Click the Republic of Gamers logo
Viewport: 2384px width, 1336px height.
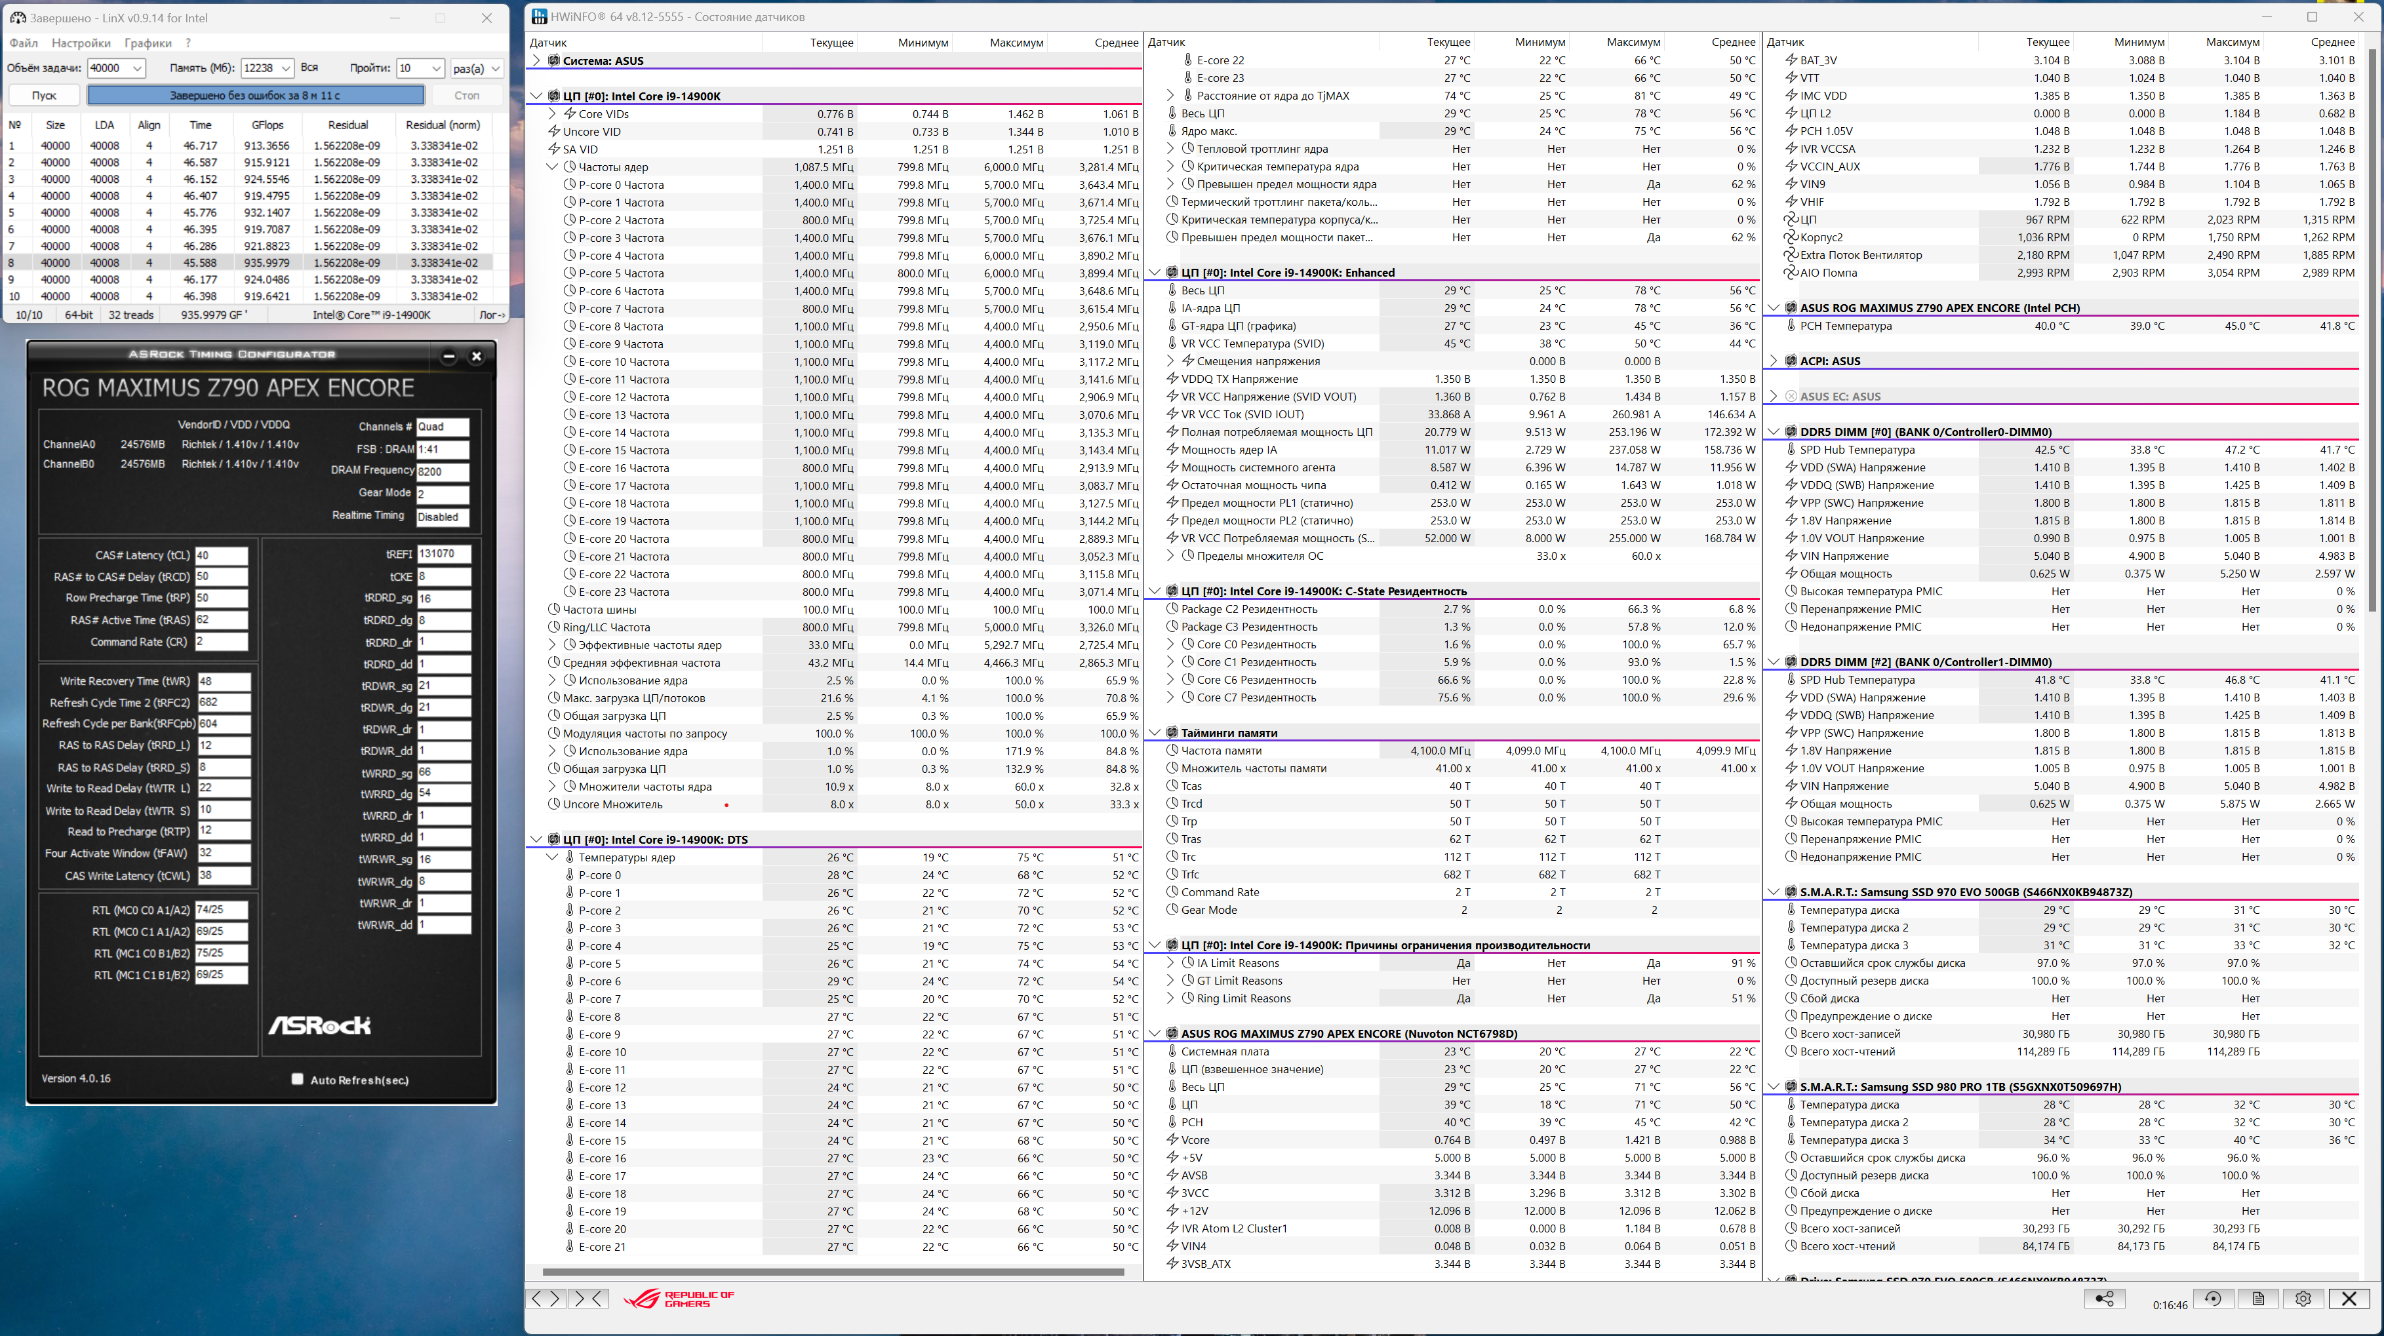tap(679, 1299)
